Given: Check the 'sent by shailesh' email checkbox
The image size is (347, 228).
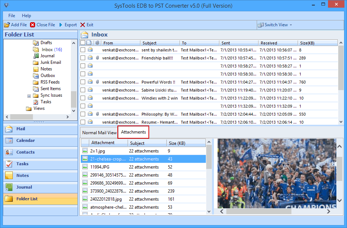Looking at the screenshot, I should click(83, 50).
